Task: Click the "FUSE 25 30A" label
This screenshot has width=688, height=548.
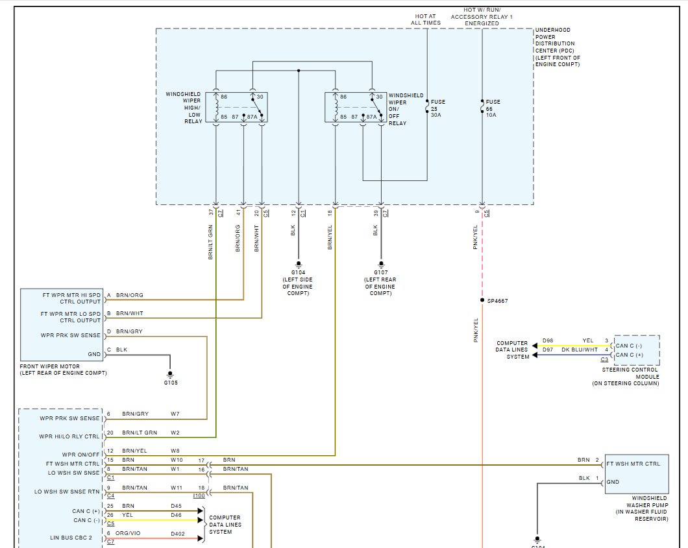Action: tap(437, 108)
